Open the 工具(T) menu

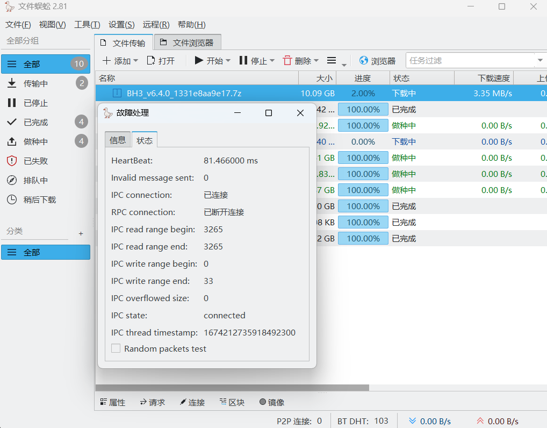(87, 25)
